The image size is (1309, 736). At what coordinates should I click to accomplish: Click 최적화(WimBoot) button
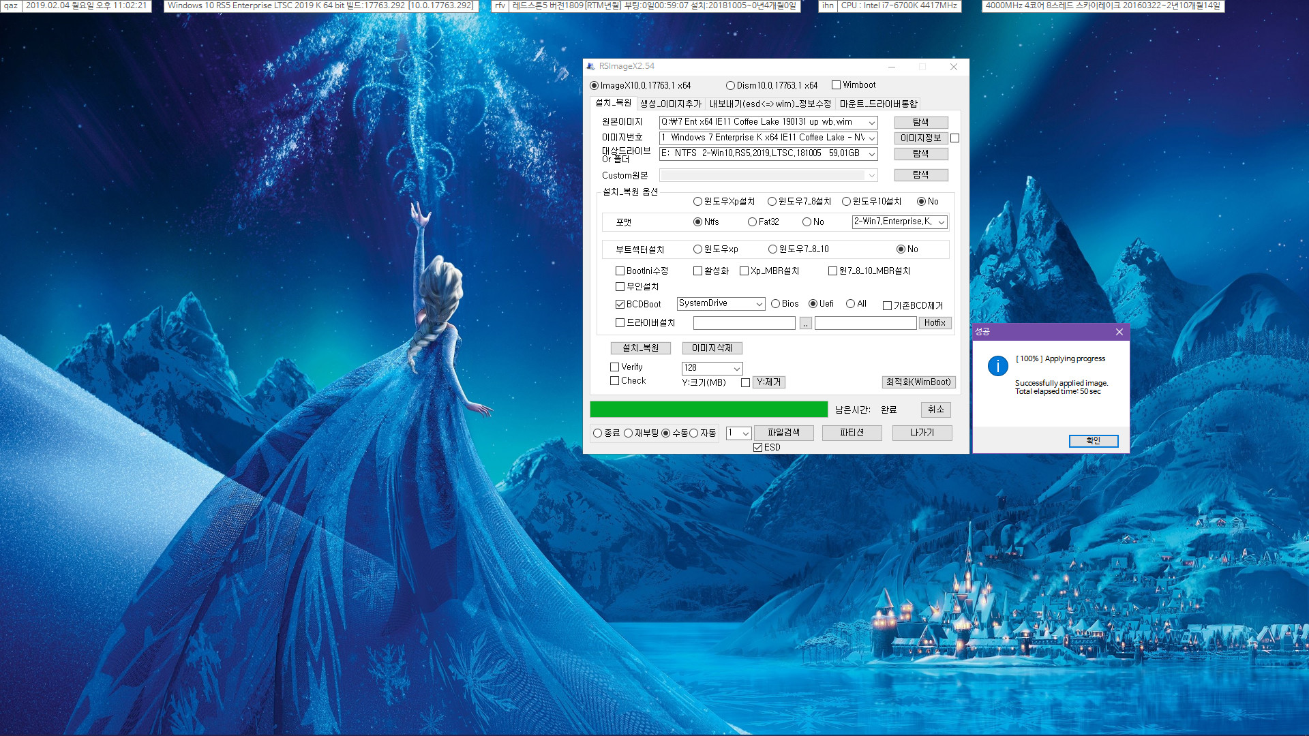pyautogui.click(x=918, y=382)
